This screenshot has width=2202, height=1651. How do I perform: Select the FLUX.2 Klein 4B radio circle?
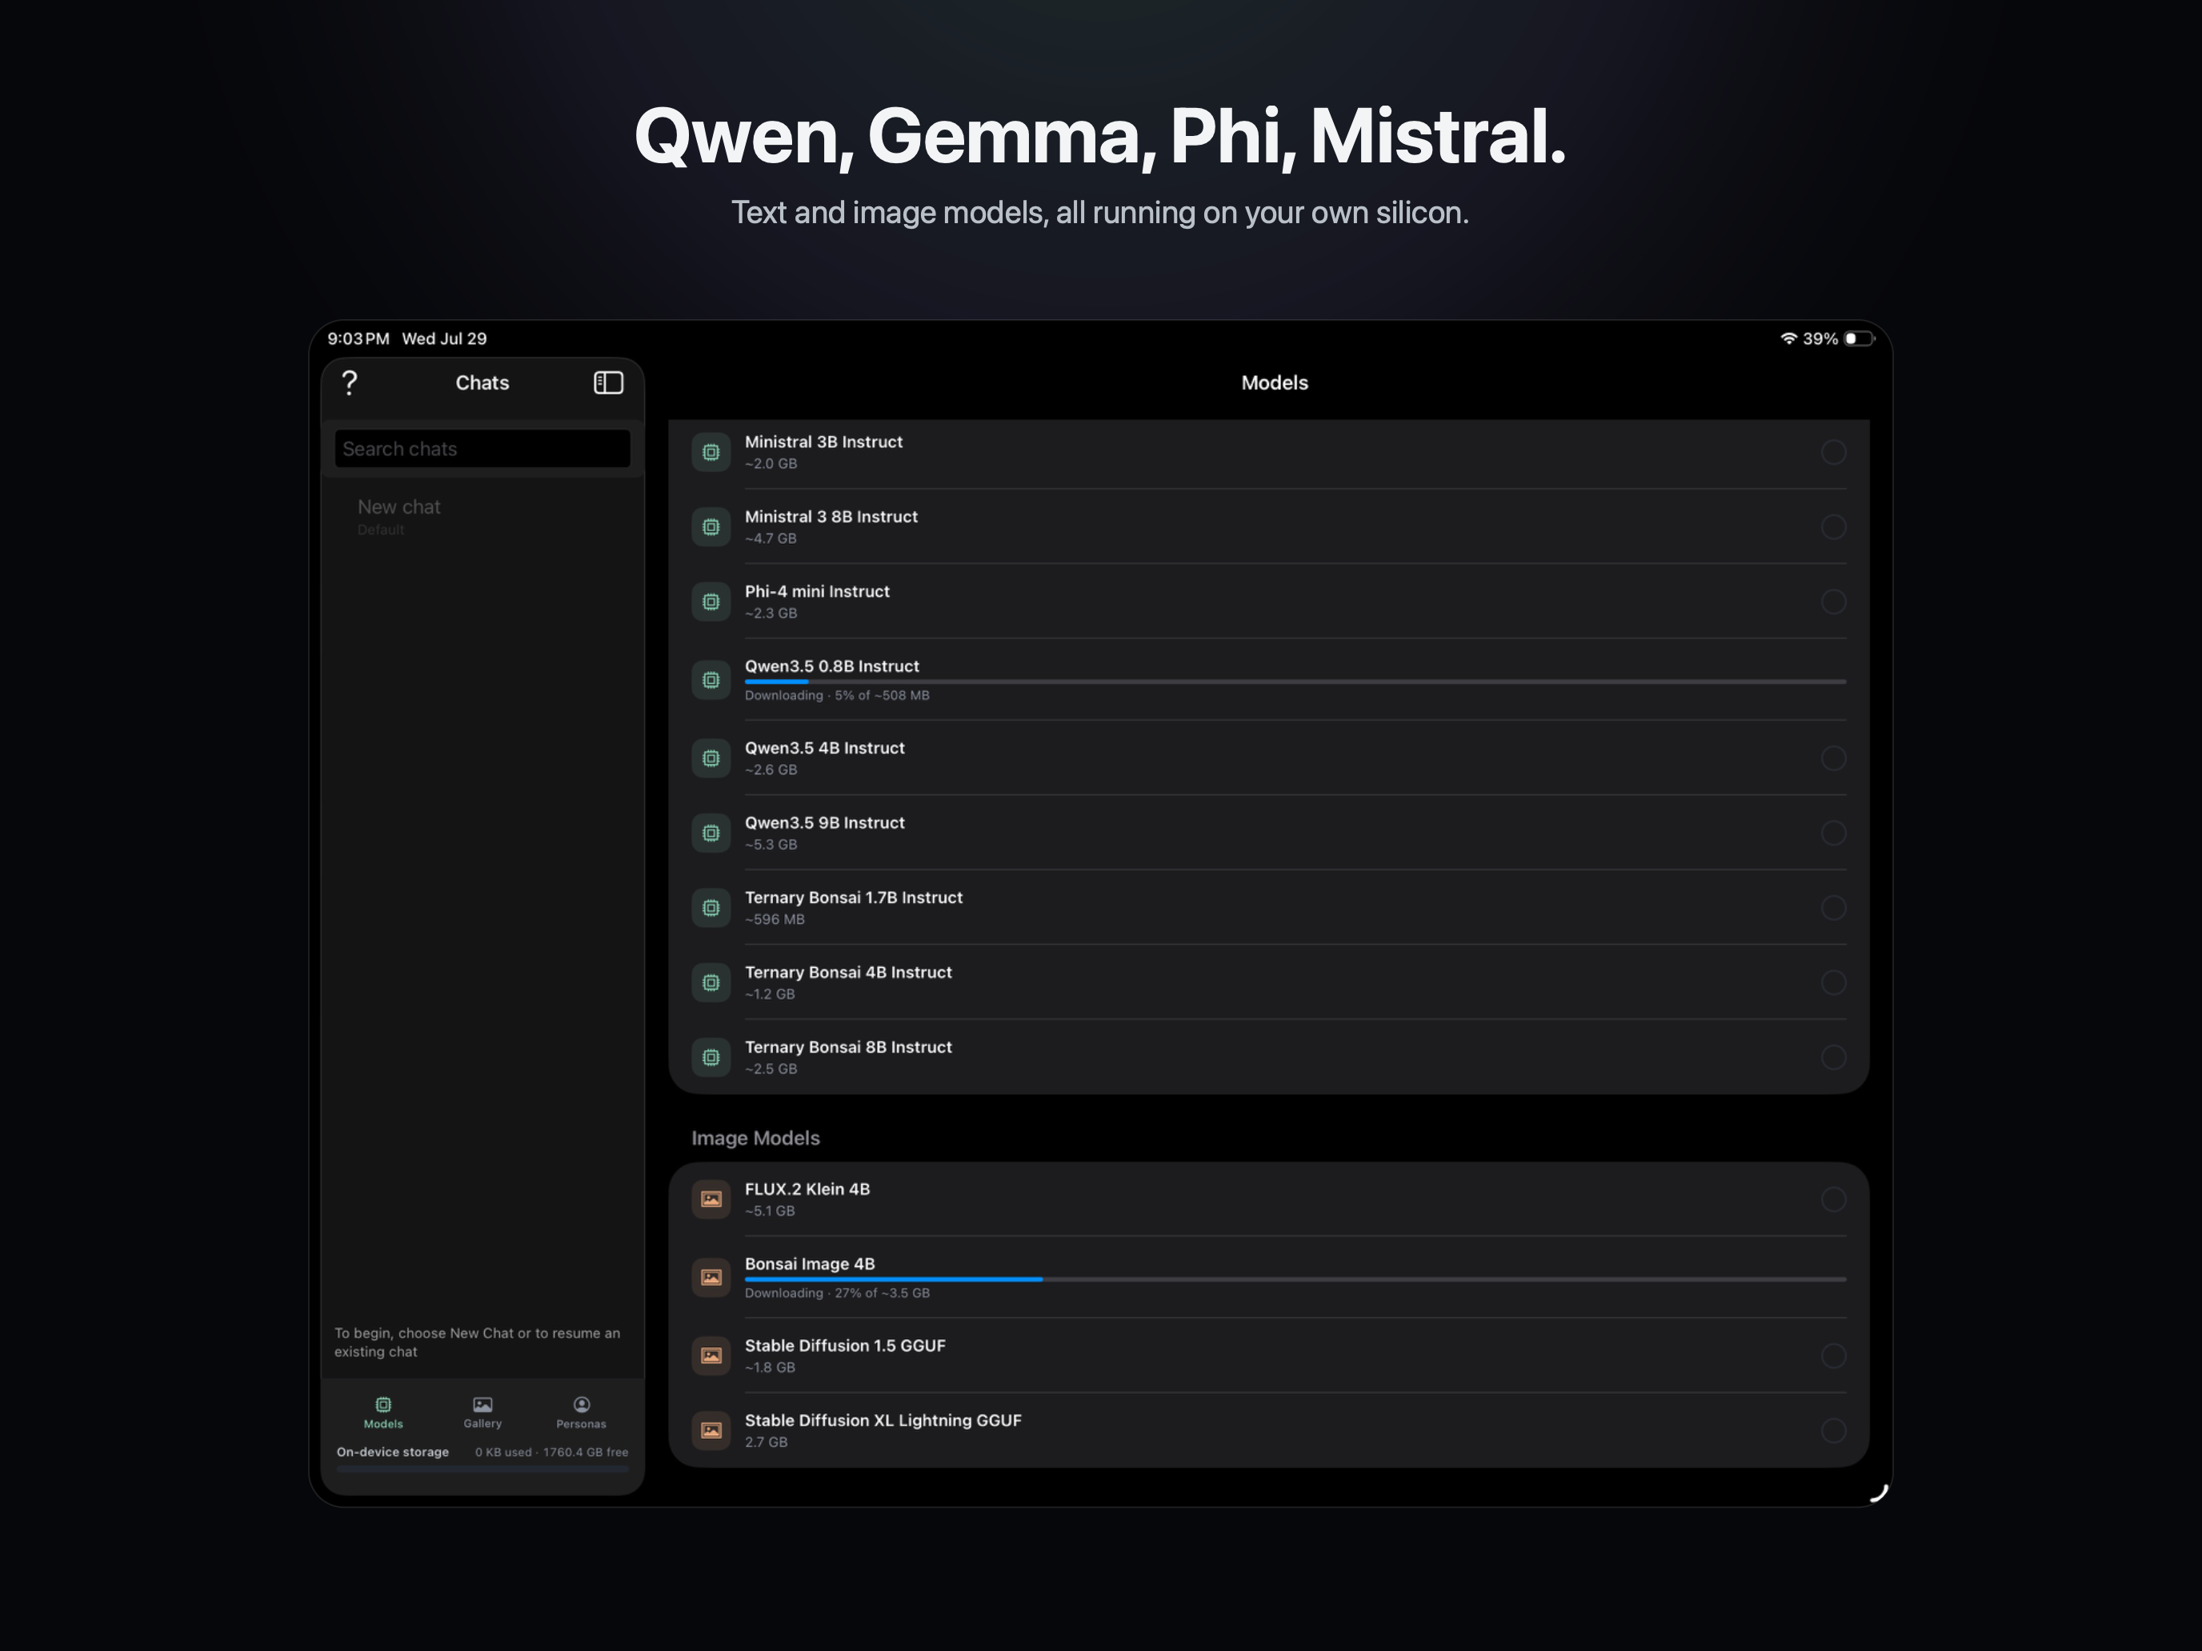[x=1834, y=1199]
